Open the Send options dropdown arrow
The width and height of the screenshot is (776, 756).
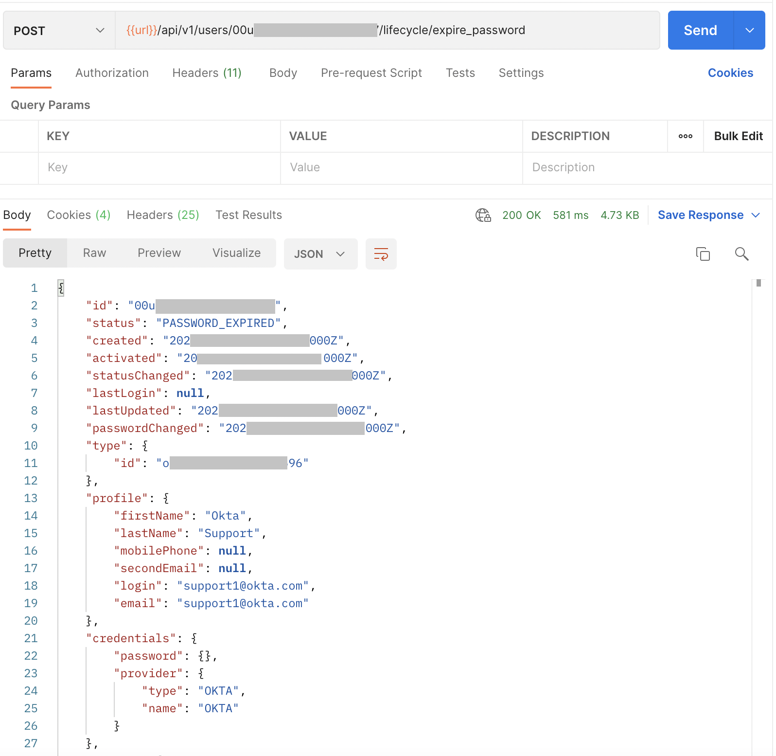pyautogui.click(x=749, y=30)
